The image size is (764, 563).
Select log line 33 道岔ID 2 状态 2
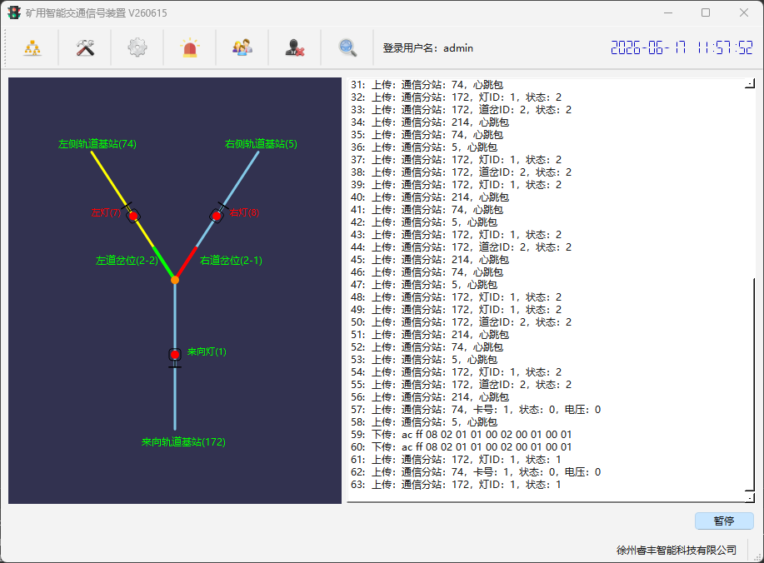pyautogui.click(x=461, y=110)
